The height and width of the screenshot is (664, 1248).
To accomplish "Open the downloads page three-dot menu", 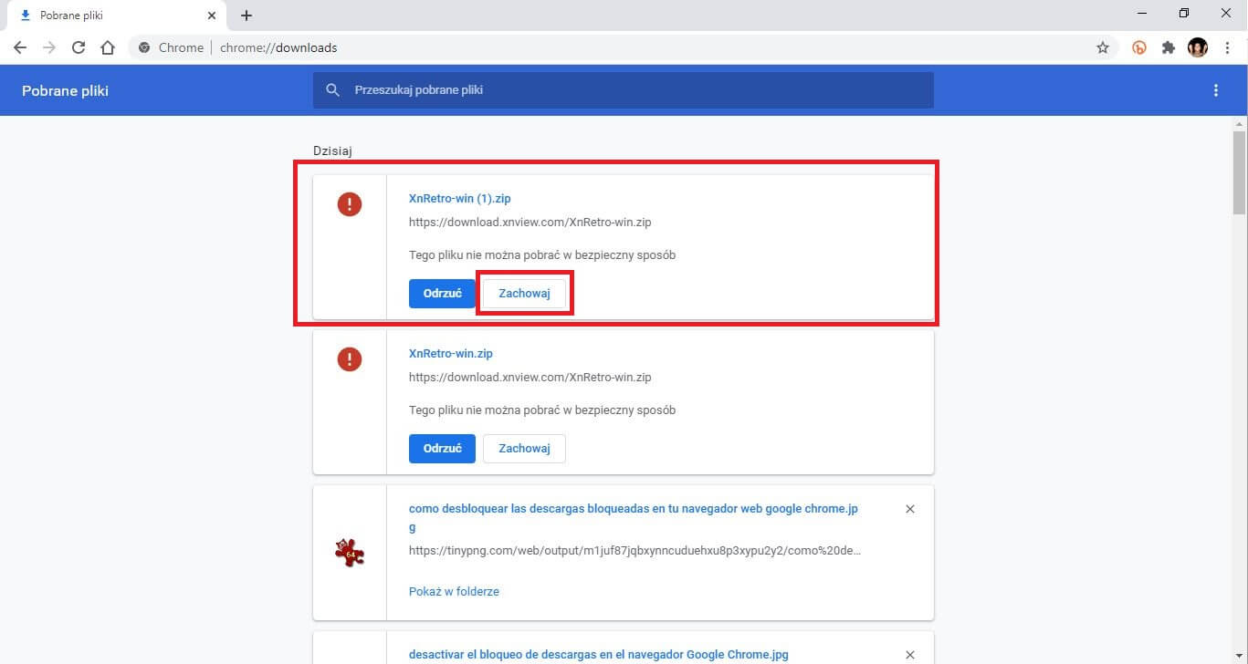I will (x=1215, y=90).
